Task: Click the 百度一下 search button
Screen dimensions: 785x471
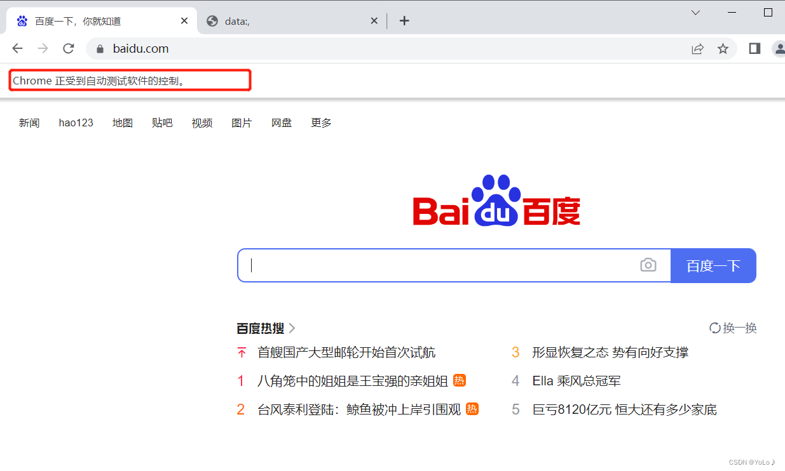Action: click(x=713, y=265)
